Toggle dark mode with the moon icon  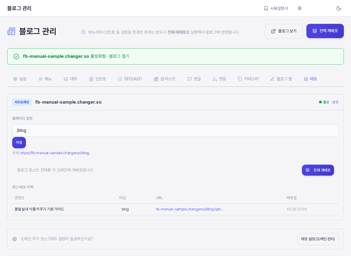coord(339,8)
